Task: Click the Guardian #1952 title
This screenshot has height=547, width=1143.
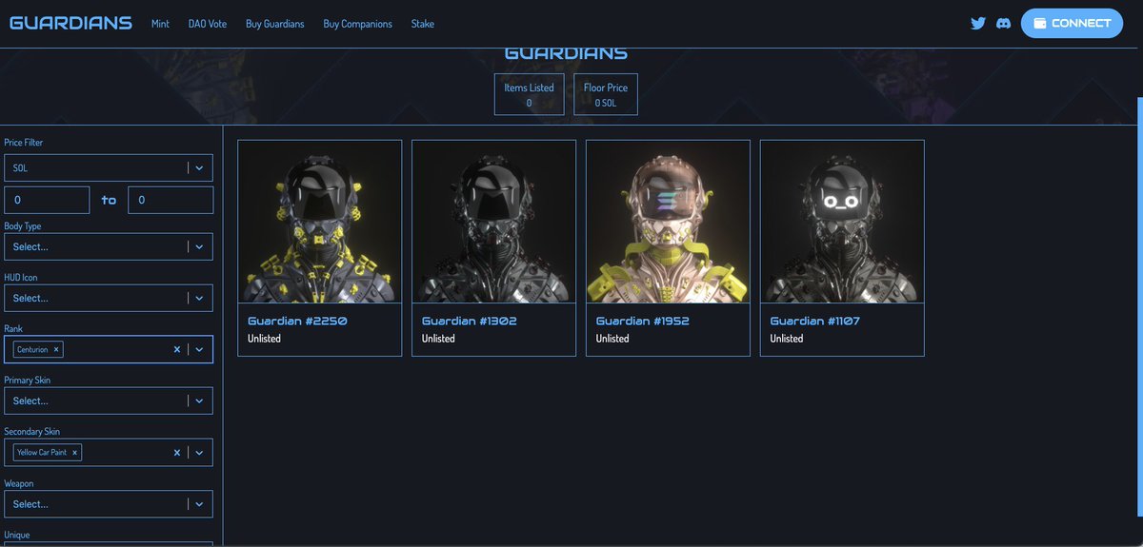Action: (643, 321)
